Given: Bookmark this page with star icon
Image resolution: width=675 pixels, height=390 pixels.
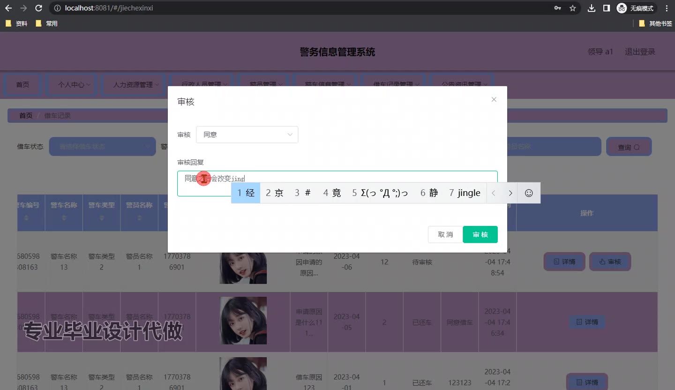Looking at the screenshot, I should (x=572, y=8).
